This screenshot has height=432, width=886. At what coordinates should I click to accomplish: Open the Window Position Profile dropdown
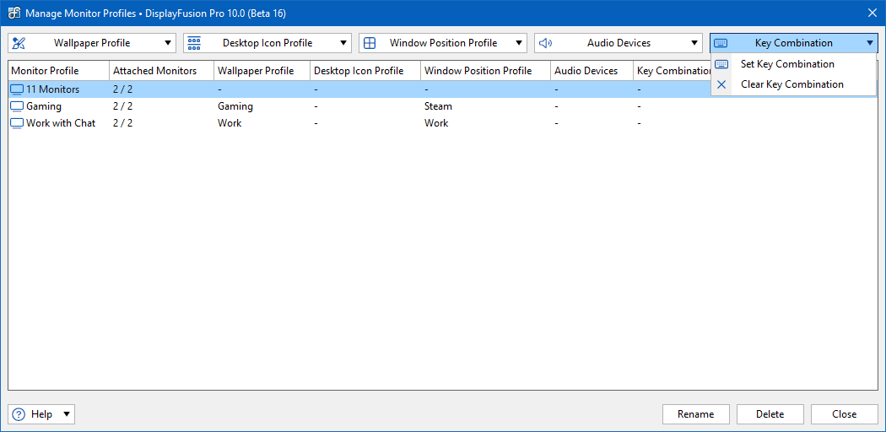[x=443, y=43]
